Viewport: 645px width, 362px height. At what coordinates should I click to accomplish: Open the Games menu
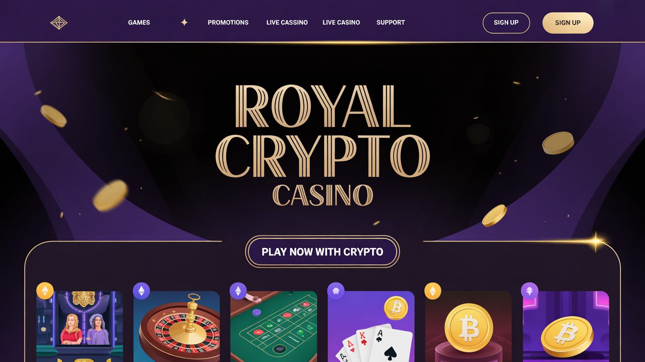pyautogui.click(x=139, y=23)
